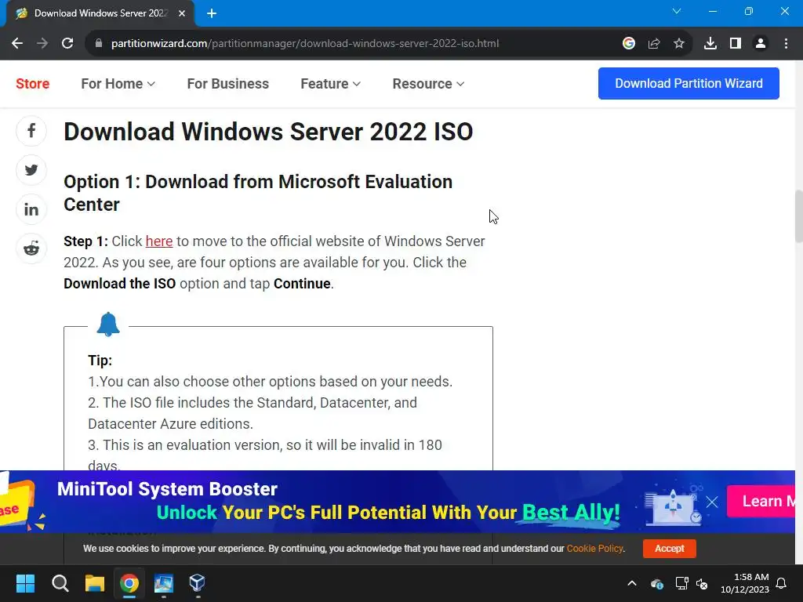Close the MiniTool System Booster banner
The image size is (803, 602).
point(712,502)
